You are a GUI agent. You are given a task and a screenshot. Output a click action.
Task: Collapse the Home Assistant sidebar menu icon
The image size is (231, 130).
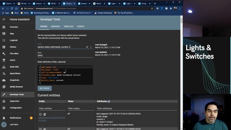click(x=4, y=19)
